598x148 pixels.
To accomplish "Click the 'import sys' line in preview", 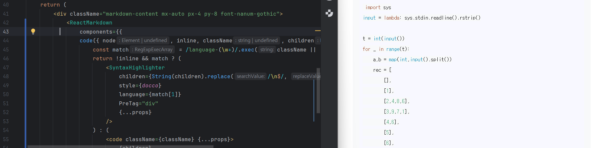I will coord(378,7).
